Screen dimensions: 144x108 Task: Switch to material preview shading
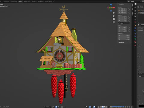[x=105, y=107]
